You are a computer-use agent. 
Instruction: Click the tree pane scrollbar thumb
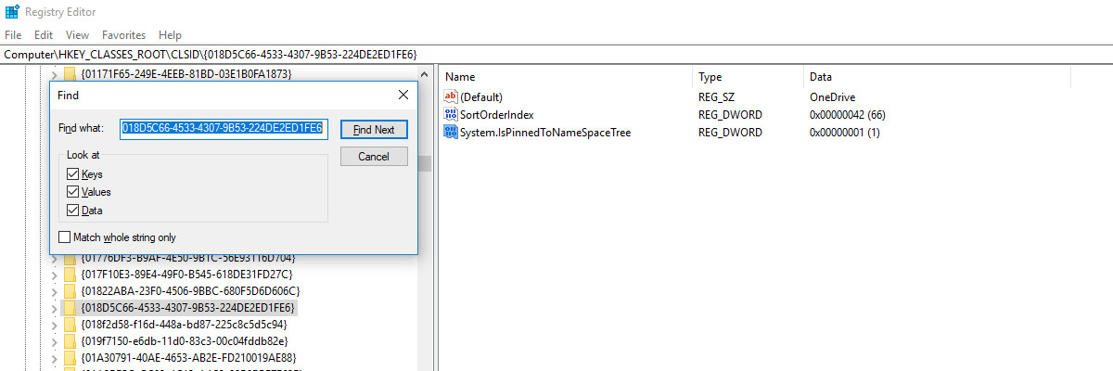pyautogui.click(x=424, y=164)
